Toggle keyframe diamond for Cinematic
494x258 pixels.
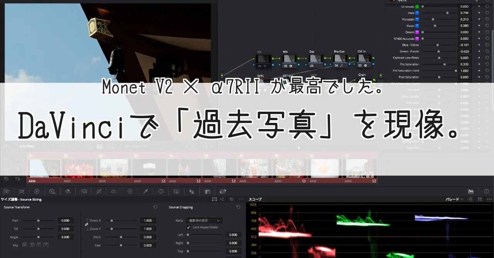(479, 7)
